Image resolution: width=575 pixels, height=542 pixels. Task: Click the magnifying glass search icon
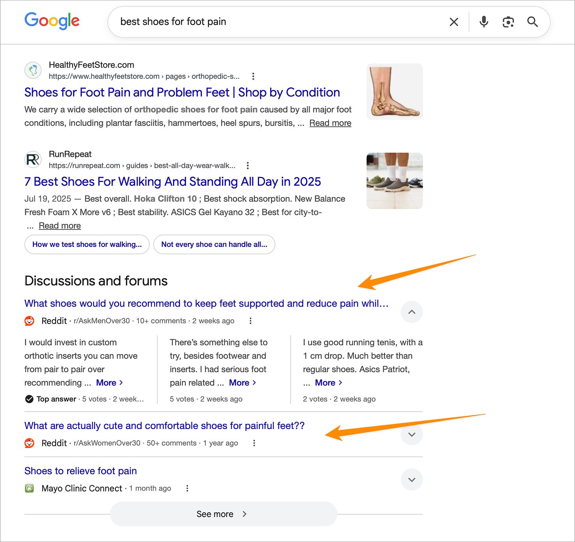click(x=532, y=22)
